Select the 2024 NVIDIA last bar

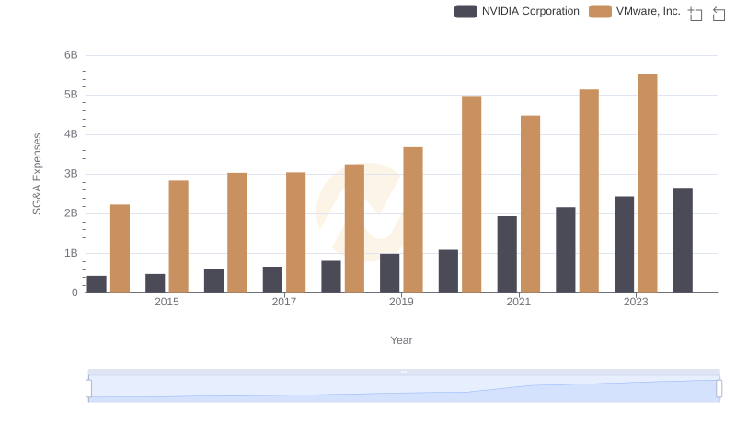coord(683,241)
